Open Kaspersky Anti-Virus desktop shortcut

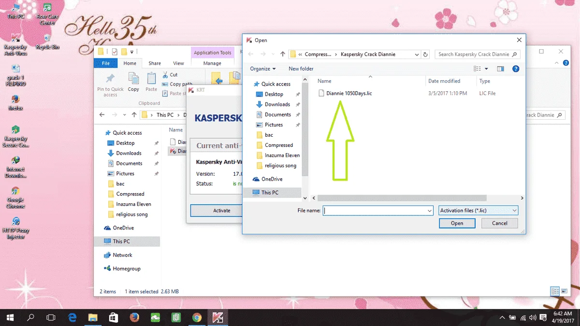pyautogui.click(x=15, y=45)
